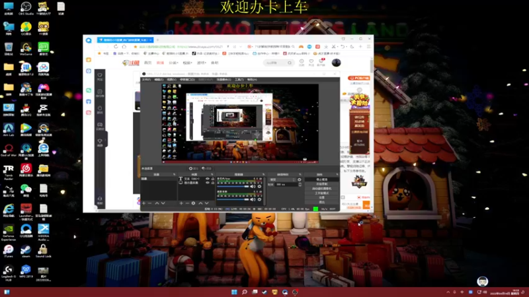529x297 pixels.
Task: Open the Steam desktop shortcut
Action: coord(26,251)
